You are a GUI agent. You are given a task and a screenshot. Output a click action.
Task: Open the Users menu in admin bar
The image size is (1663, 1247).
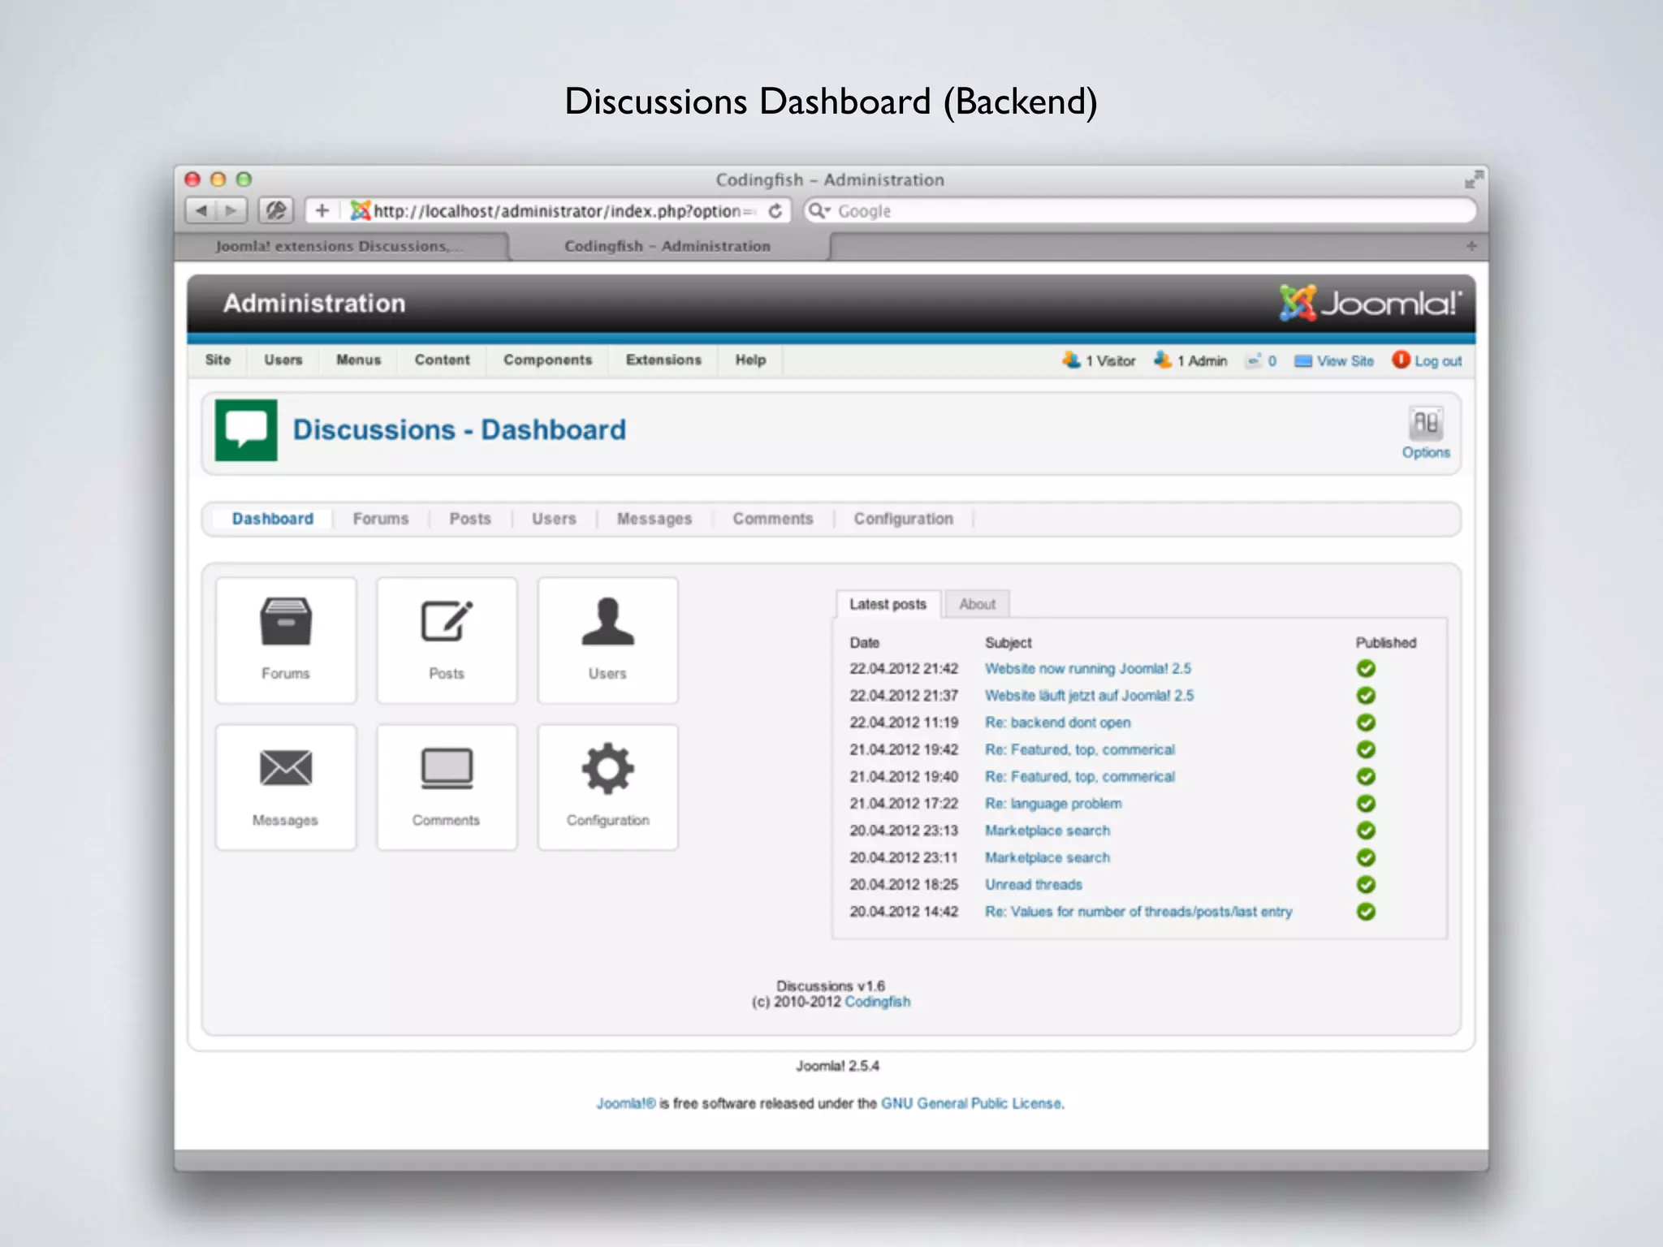coord(283,360)
